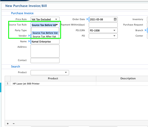The height and width of the screenshot is (127, 148).
Task: Click the Name field with Kamal Enterprise
Action: [45, 41]
